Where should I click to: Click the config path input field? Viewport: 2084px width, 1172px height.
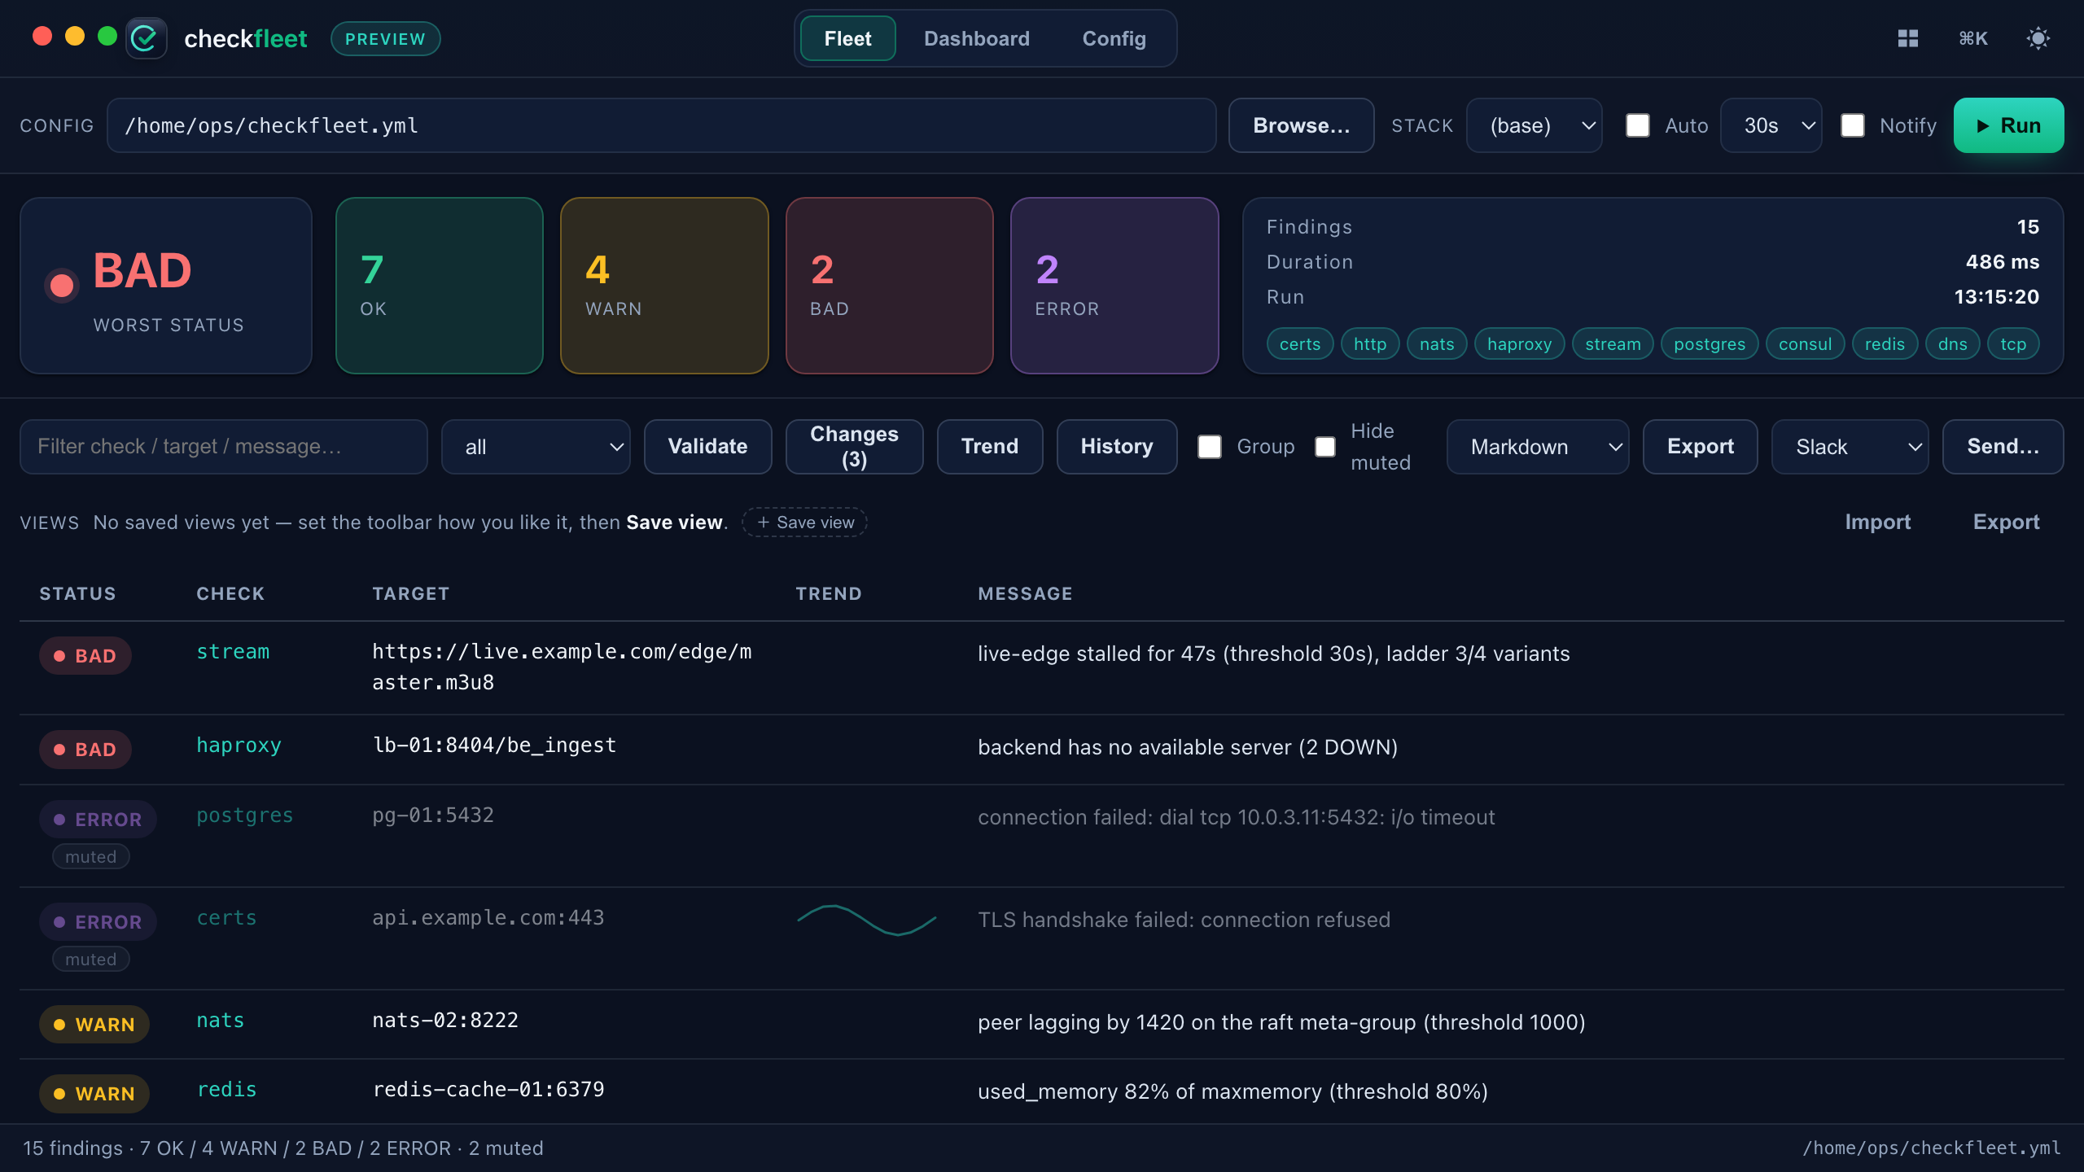(x=661, y=125)
